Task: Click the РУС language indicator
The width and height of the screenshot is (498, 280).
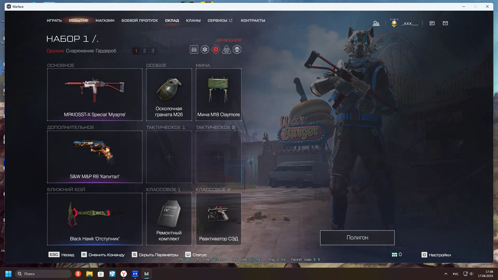Action: (456, 274)
